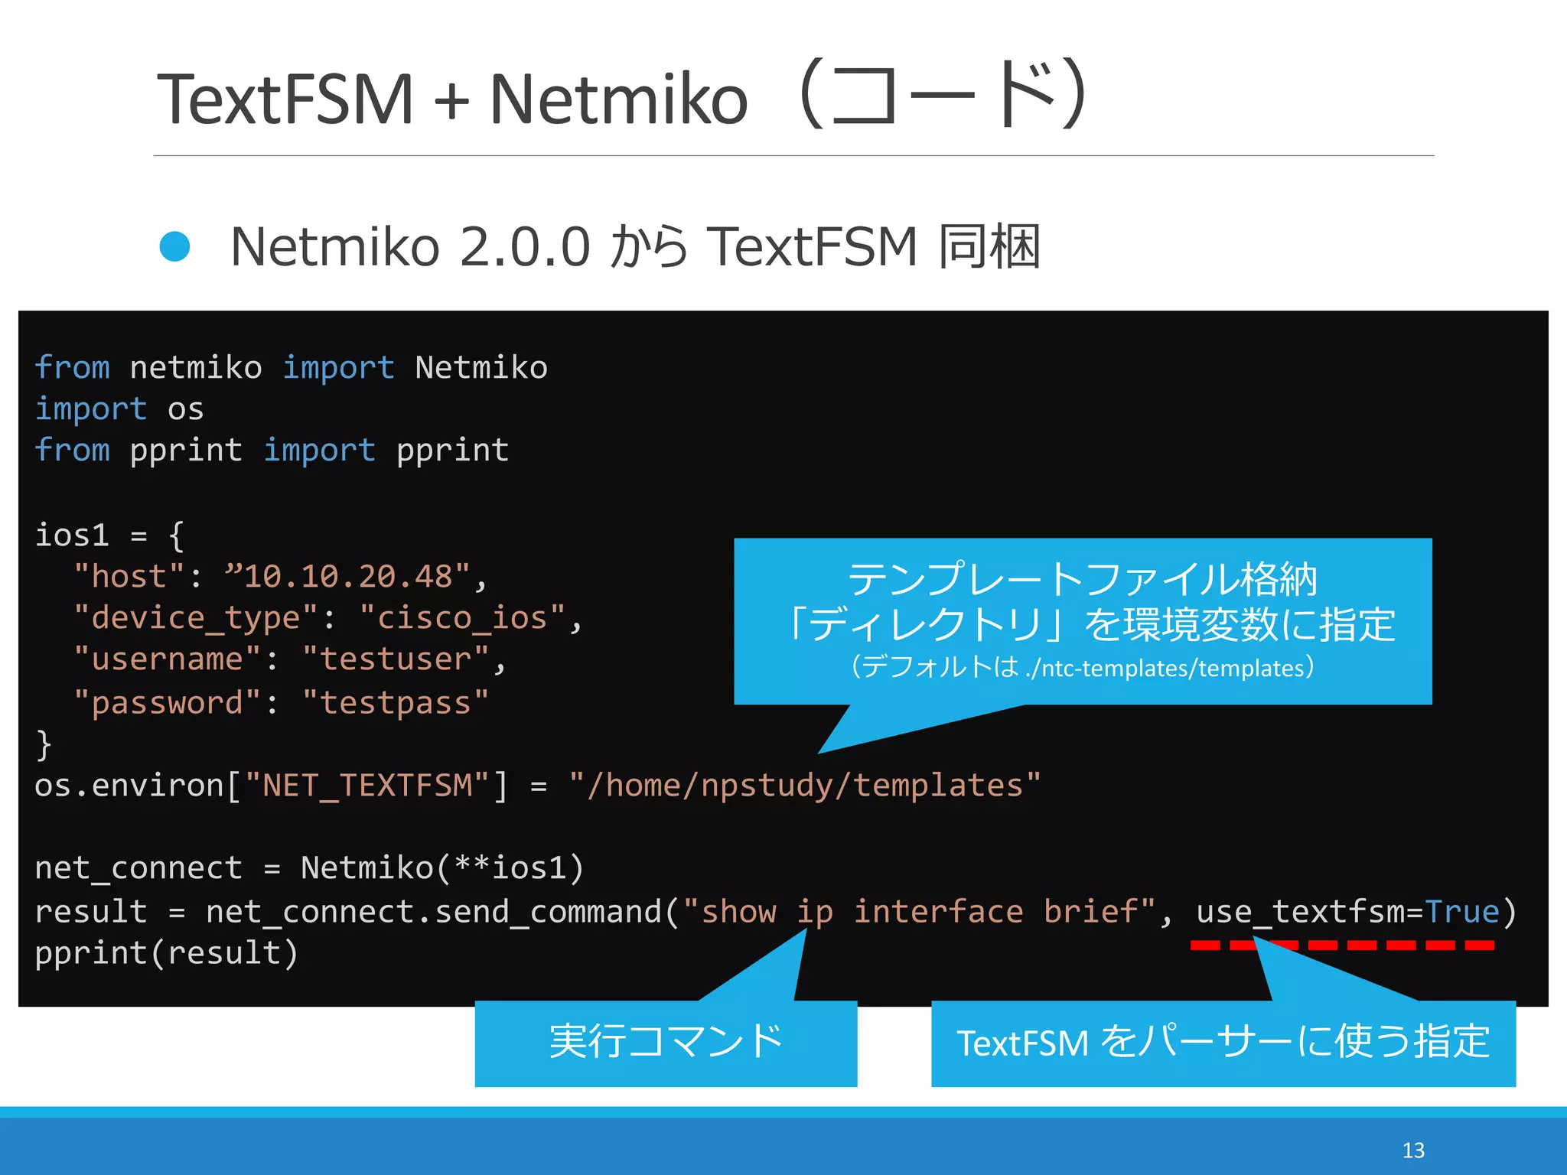Screen dimensions: 1567x1175
Task: Click the 'use_textfsm=True' argument
Action: pyautogui.click(x=1348, y=912)
